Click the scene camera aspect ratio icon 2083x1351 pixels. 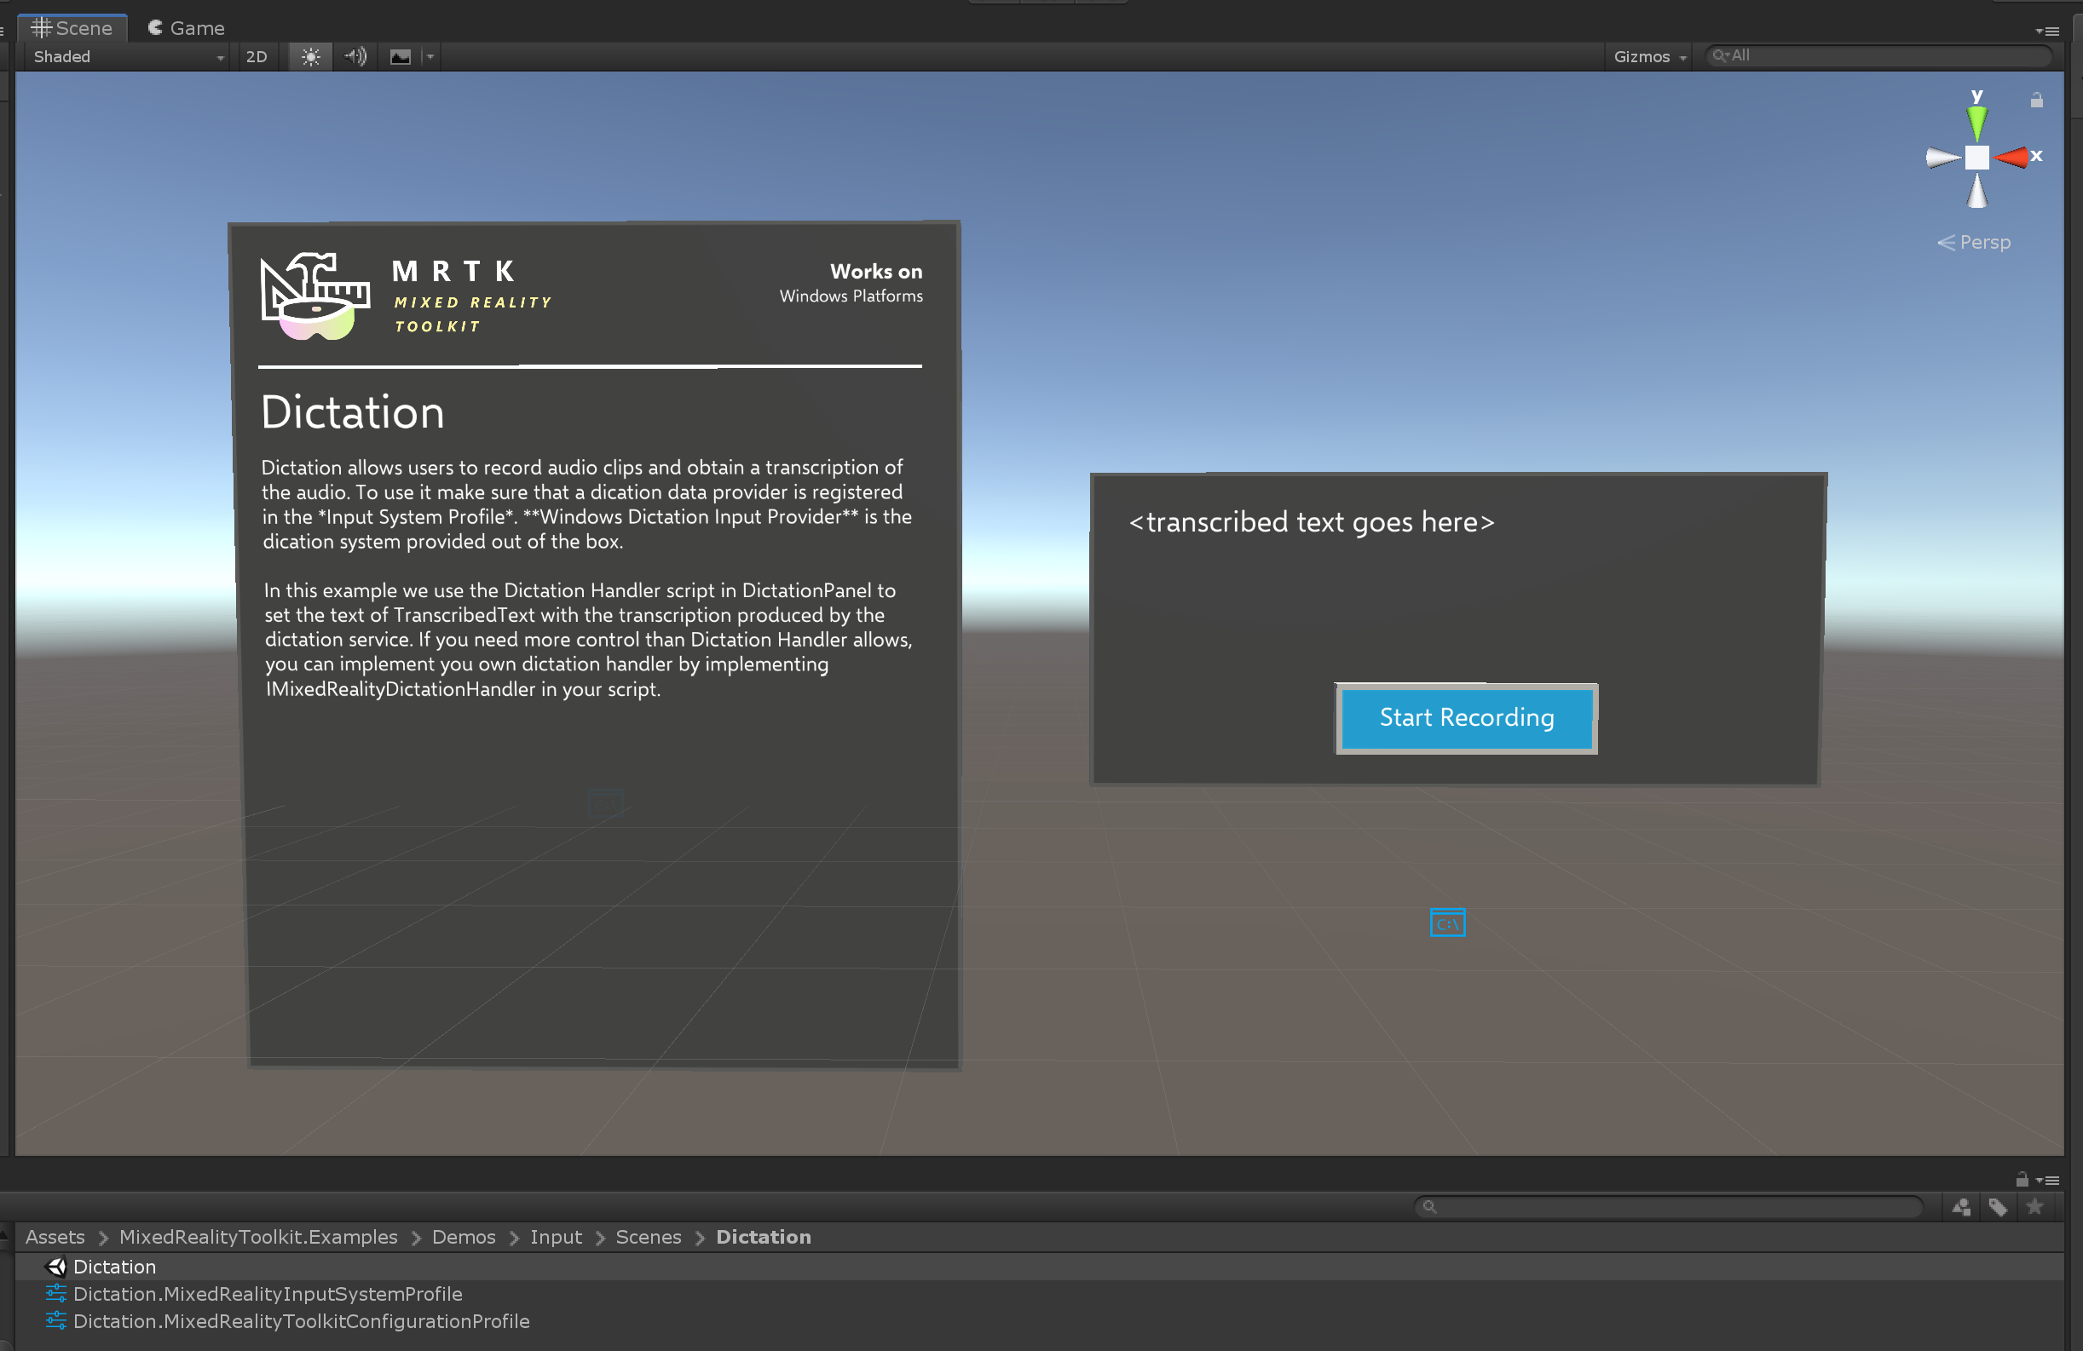402,56
